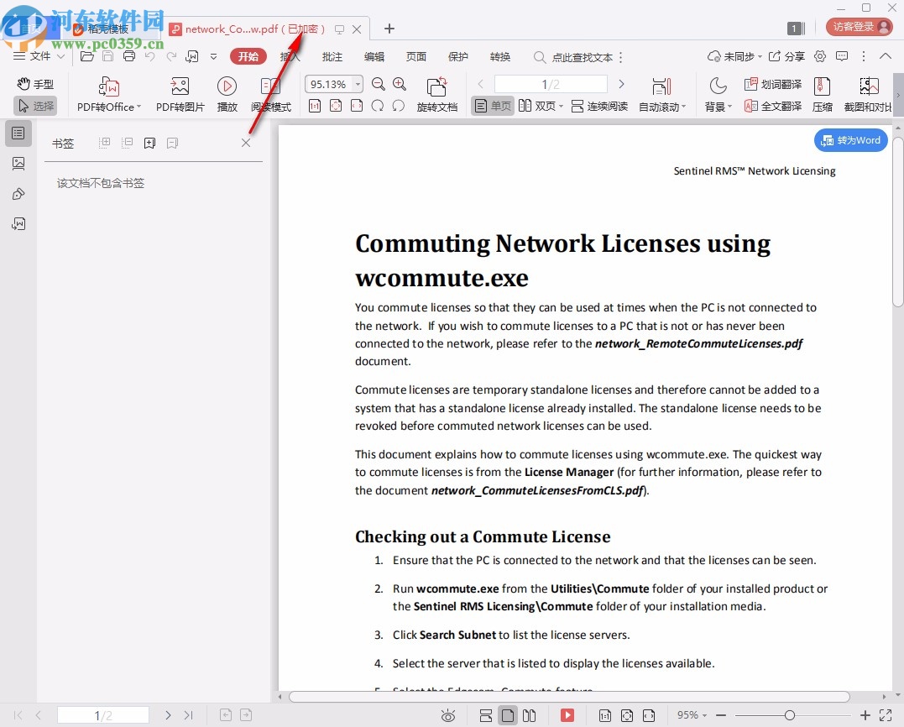Switch to 单页 single page view
The height and width of the screenshot is (727, 904).
493,106
